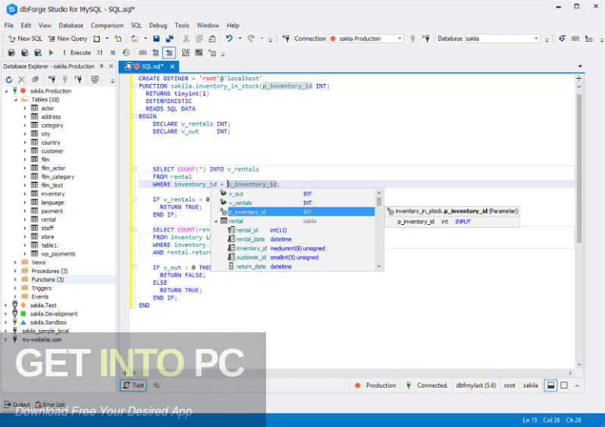
Task: Click the Delete X icon in Database Explorer
Action: point(22,79)
